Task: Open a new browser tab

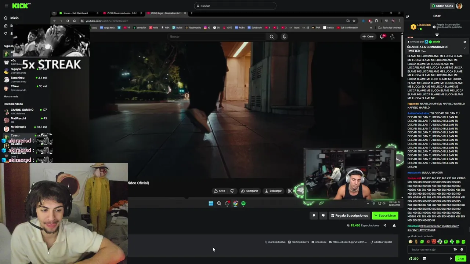Action: tap(191, 13)
